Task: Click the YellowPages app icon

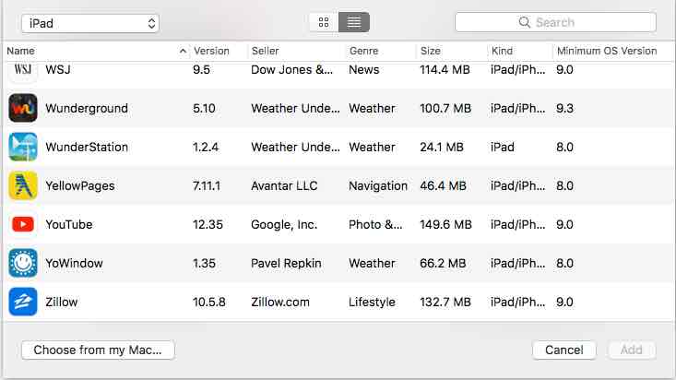Action: click(23, 185)
